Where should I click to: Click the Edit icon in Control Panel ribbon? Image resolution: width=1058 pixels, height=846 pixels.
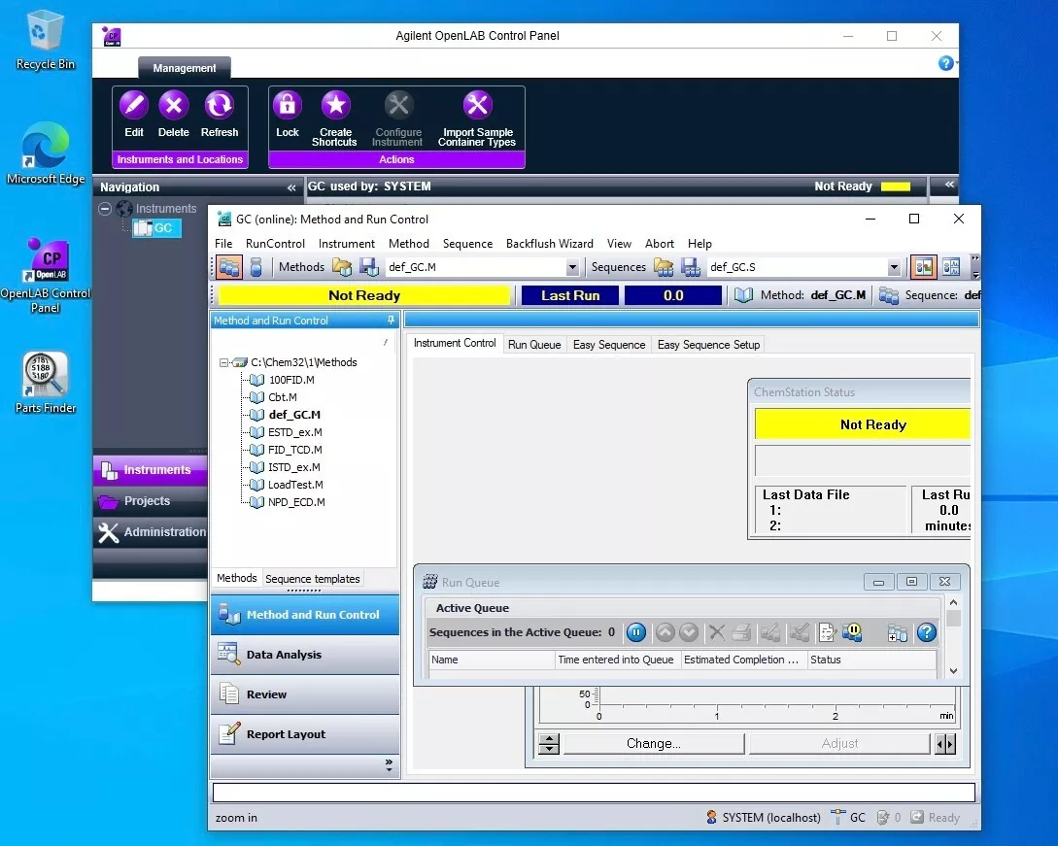[134, 105]
